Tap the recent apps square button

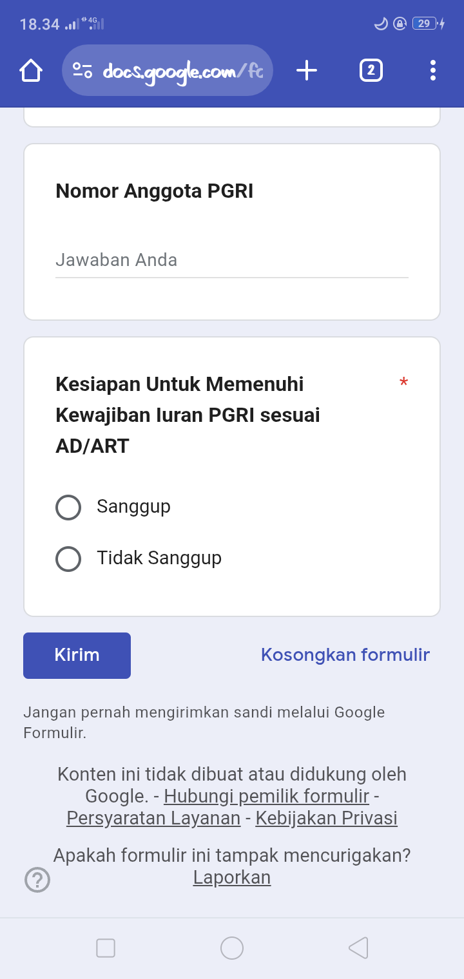106,948
